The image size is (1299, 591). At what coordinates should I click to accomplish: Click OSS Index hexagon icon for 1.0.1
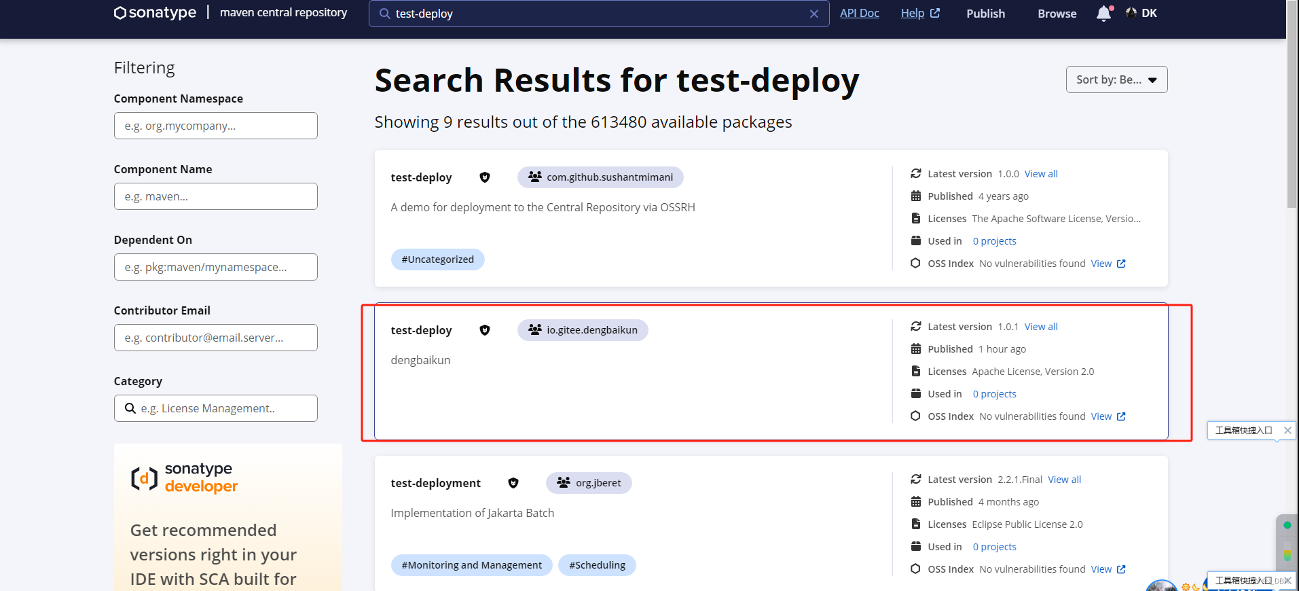pyautogui.click(x=916, y=416)
